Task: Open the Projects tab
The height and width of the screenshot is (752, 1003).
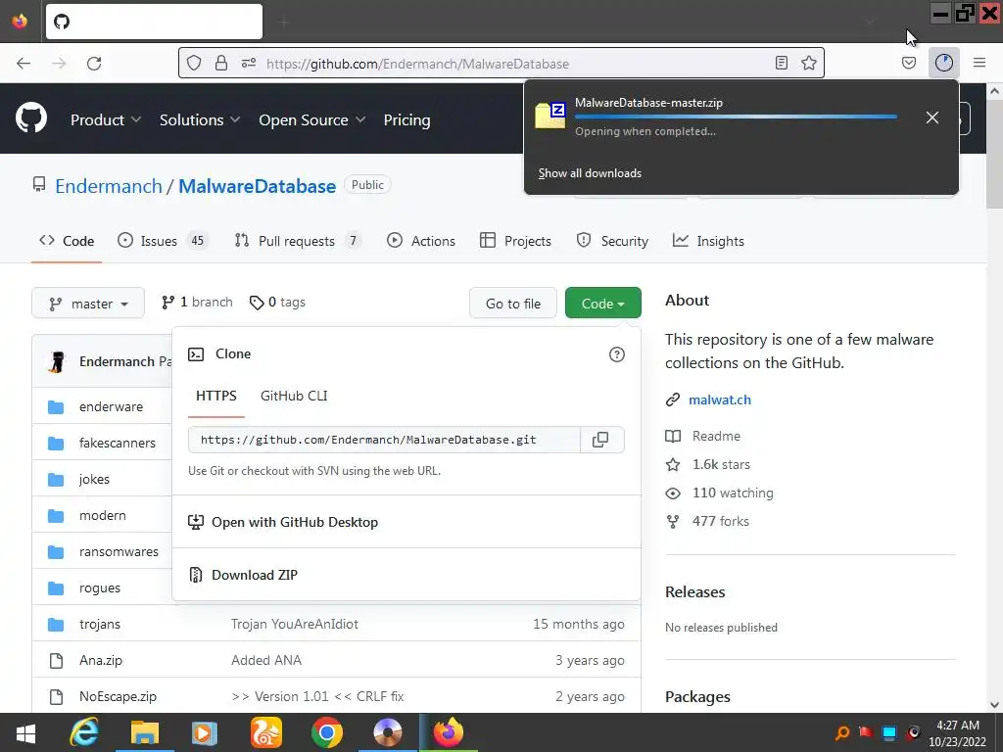Action: tap(515, 241)
